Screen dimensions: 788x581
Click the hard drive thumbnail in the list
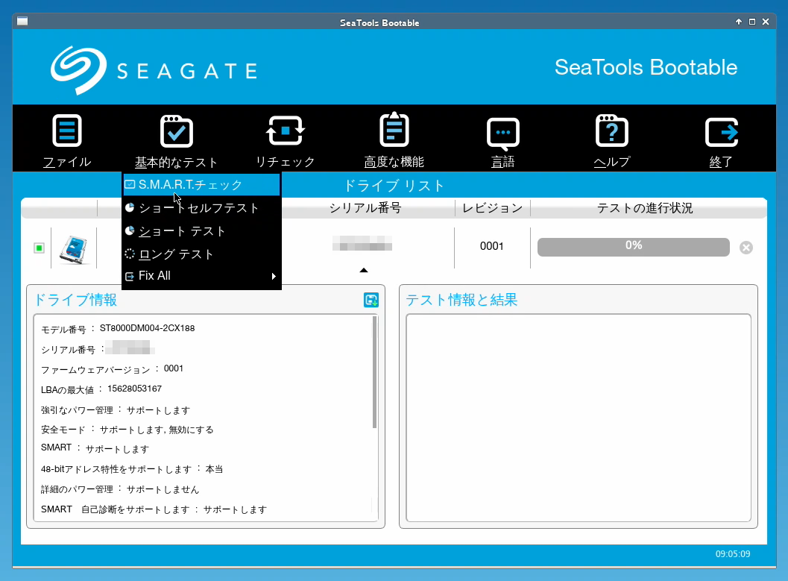click(73, 250)
